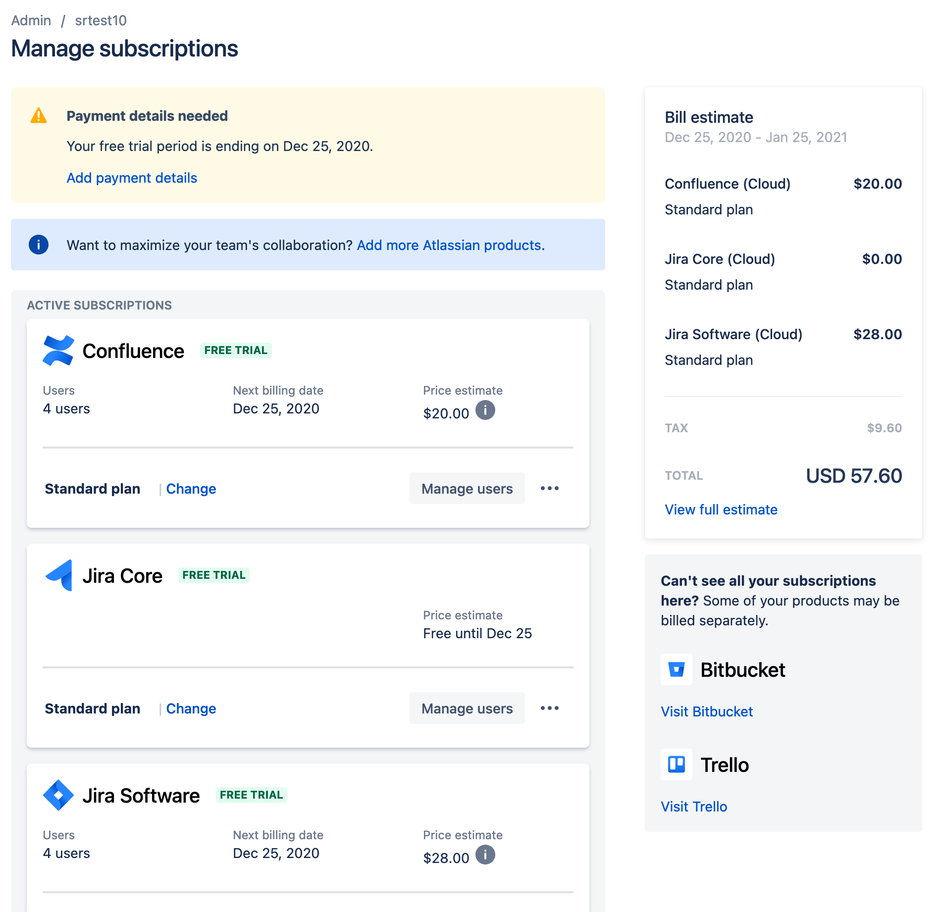Click the yellow warning triangle icon
This screenshot has height=912, width=939.
(39, 116)
